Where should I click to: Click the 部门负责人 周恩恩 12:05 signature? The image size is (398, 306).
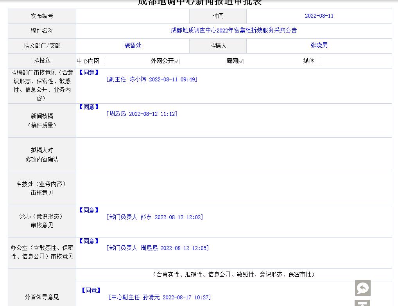click(158, 248)
